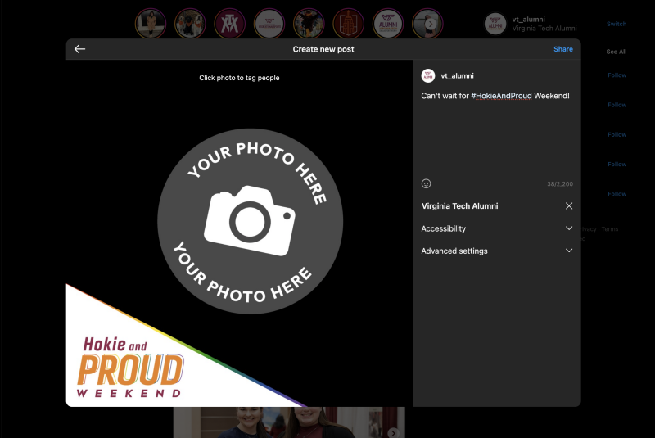Open the VT Alumni story circle
The height and width of the screenshot is (438, 655).
click(x=388, y=24)
